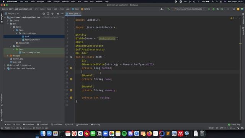Click the warning indicator in editor corner

(x=232, y=18)
